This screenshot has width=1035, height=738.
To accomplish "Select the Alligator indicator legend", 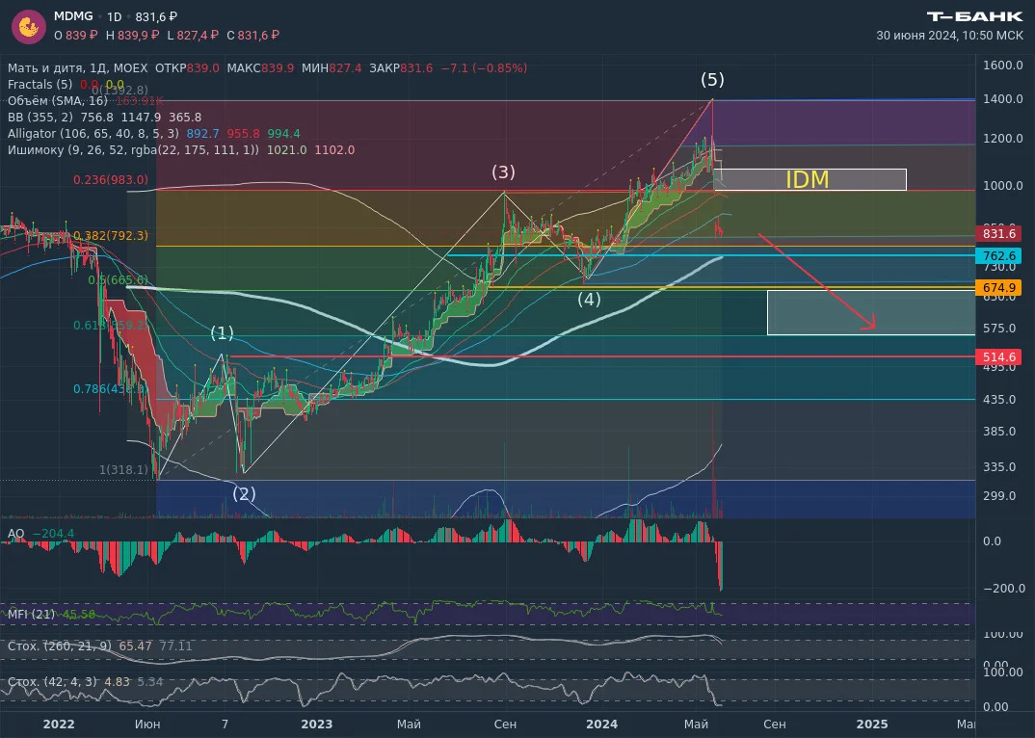I will click(x=93, y=134).
